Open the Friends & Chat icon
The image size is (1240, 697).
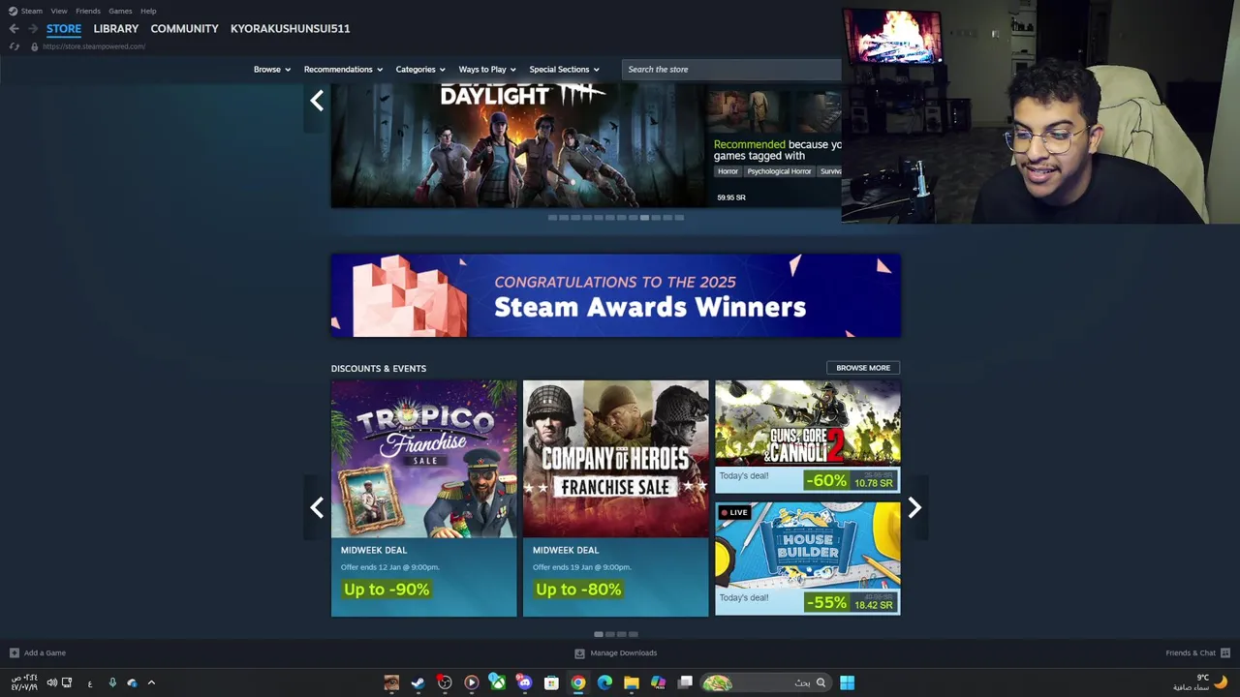(x=1224, y=652)
